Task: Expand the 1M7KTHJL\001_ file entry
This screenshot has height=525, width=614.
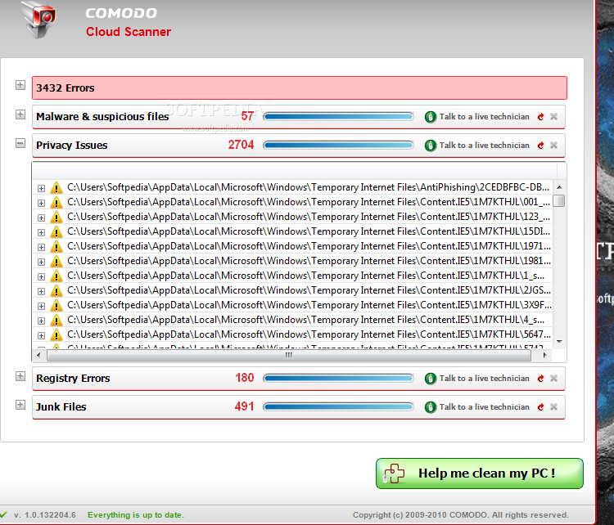Action: (x=41, y=203)
